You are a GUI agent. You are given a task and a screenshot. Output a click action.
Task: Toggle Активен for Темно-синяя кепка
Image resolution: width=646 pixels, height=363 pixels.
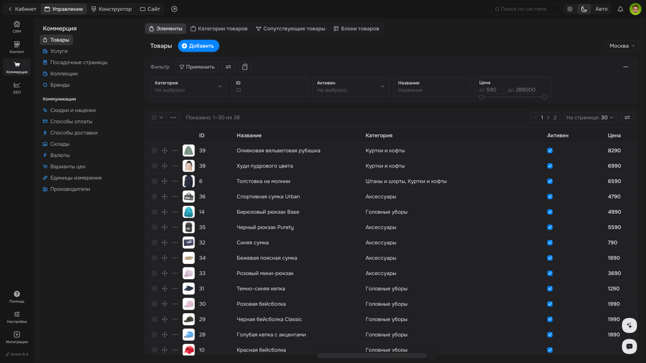click(550, 289)
